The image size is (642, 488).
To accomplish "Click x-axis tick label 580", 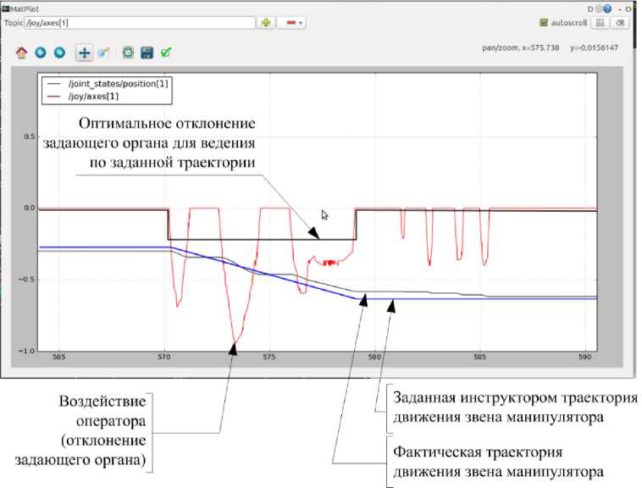I will (x=374, y=357).
